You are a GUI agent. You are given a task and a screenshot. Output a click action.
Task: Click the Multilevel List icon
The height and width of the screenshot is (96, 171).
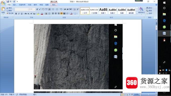[x=61, y=9]
